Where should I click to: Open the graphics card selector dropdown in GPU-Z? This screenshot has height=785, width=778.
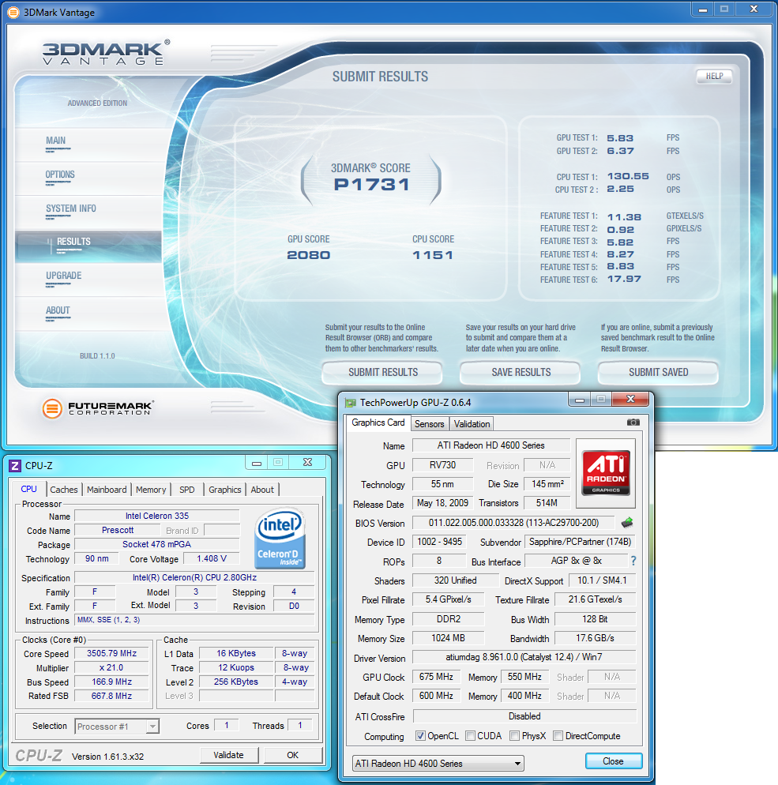(438, 764)
